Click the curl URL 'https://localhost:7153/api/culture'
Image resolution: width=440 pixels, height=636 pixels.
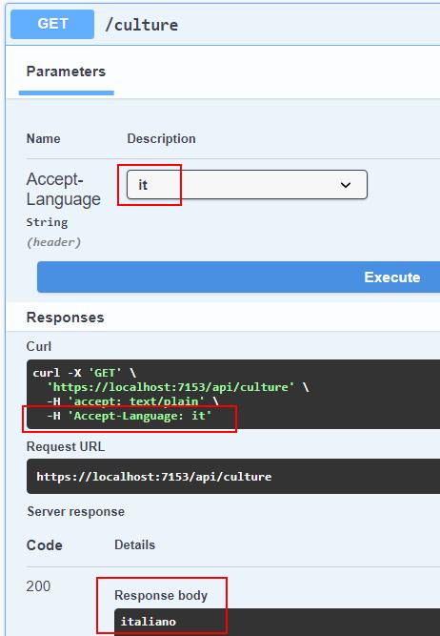click(170, 387)
